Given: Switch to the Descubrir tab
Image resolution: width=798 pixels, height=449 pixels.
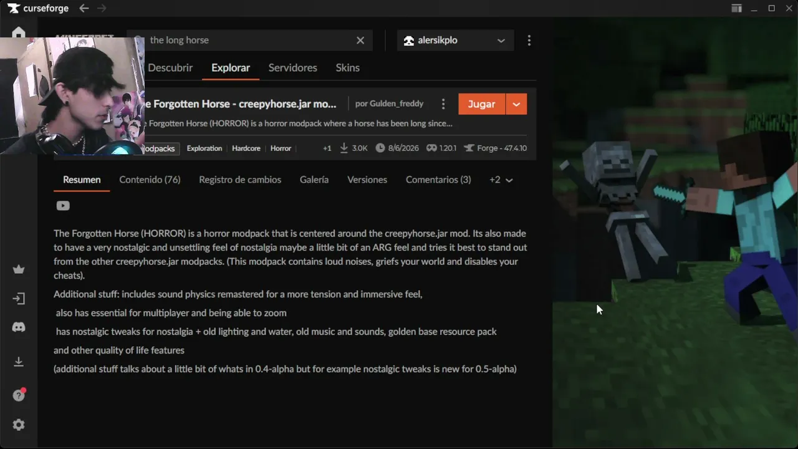Looking at the screenshot, I should coord(170,67).
